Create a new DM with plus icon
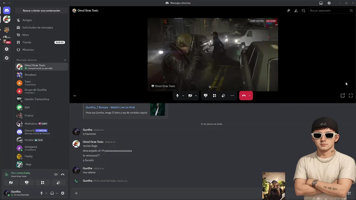The image size is (356, 200). (x=65, y=60)
